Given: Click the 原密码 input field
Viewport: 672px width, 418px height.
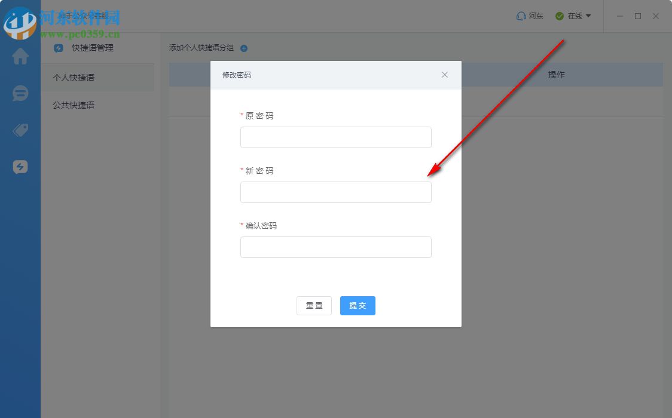Looking at the screenshot, I should click(x=336, y=137).
